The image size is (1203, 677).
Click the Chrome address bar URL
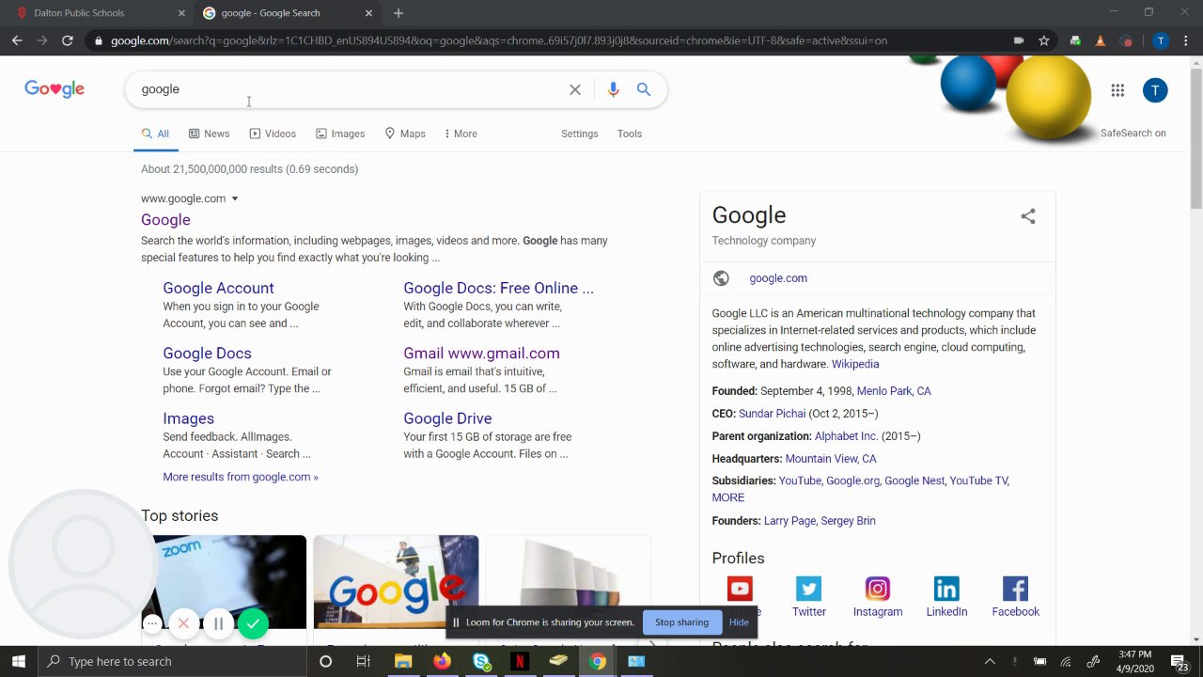(x=499, y=40)
